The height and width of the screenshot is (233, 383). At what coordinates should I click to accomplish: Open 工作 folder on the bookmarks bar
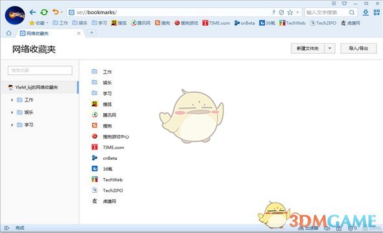point(60,23)
